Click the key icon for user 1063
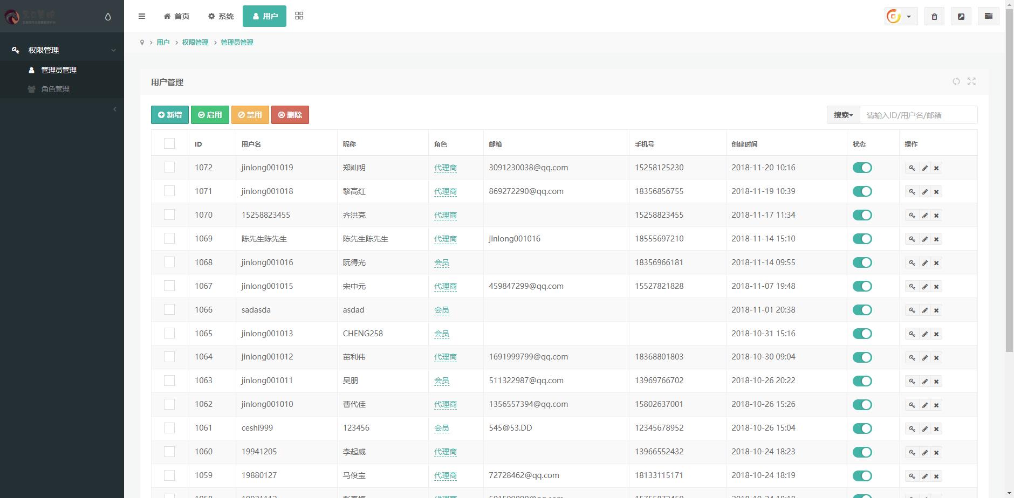 (912, 382)
